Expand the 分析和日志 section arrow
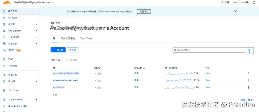This screenshot has height=112, width=259. coord(36,37)
